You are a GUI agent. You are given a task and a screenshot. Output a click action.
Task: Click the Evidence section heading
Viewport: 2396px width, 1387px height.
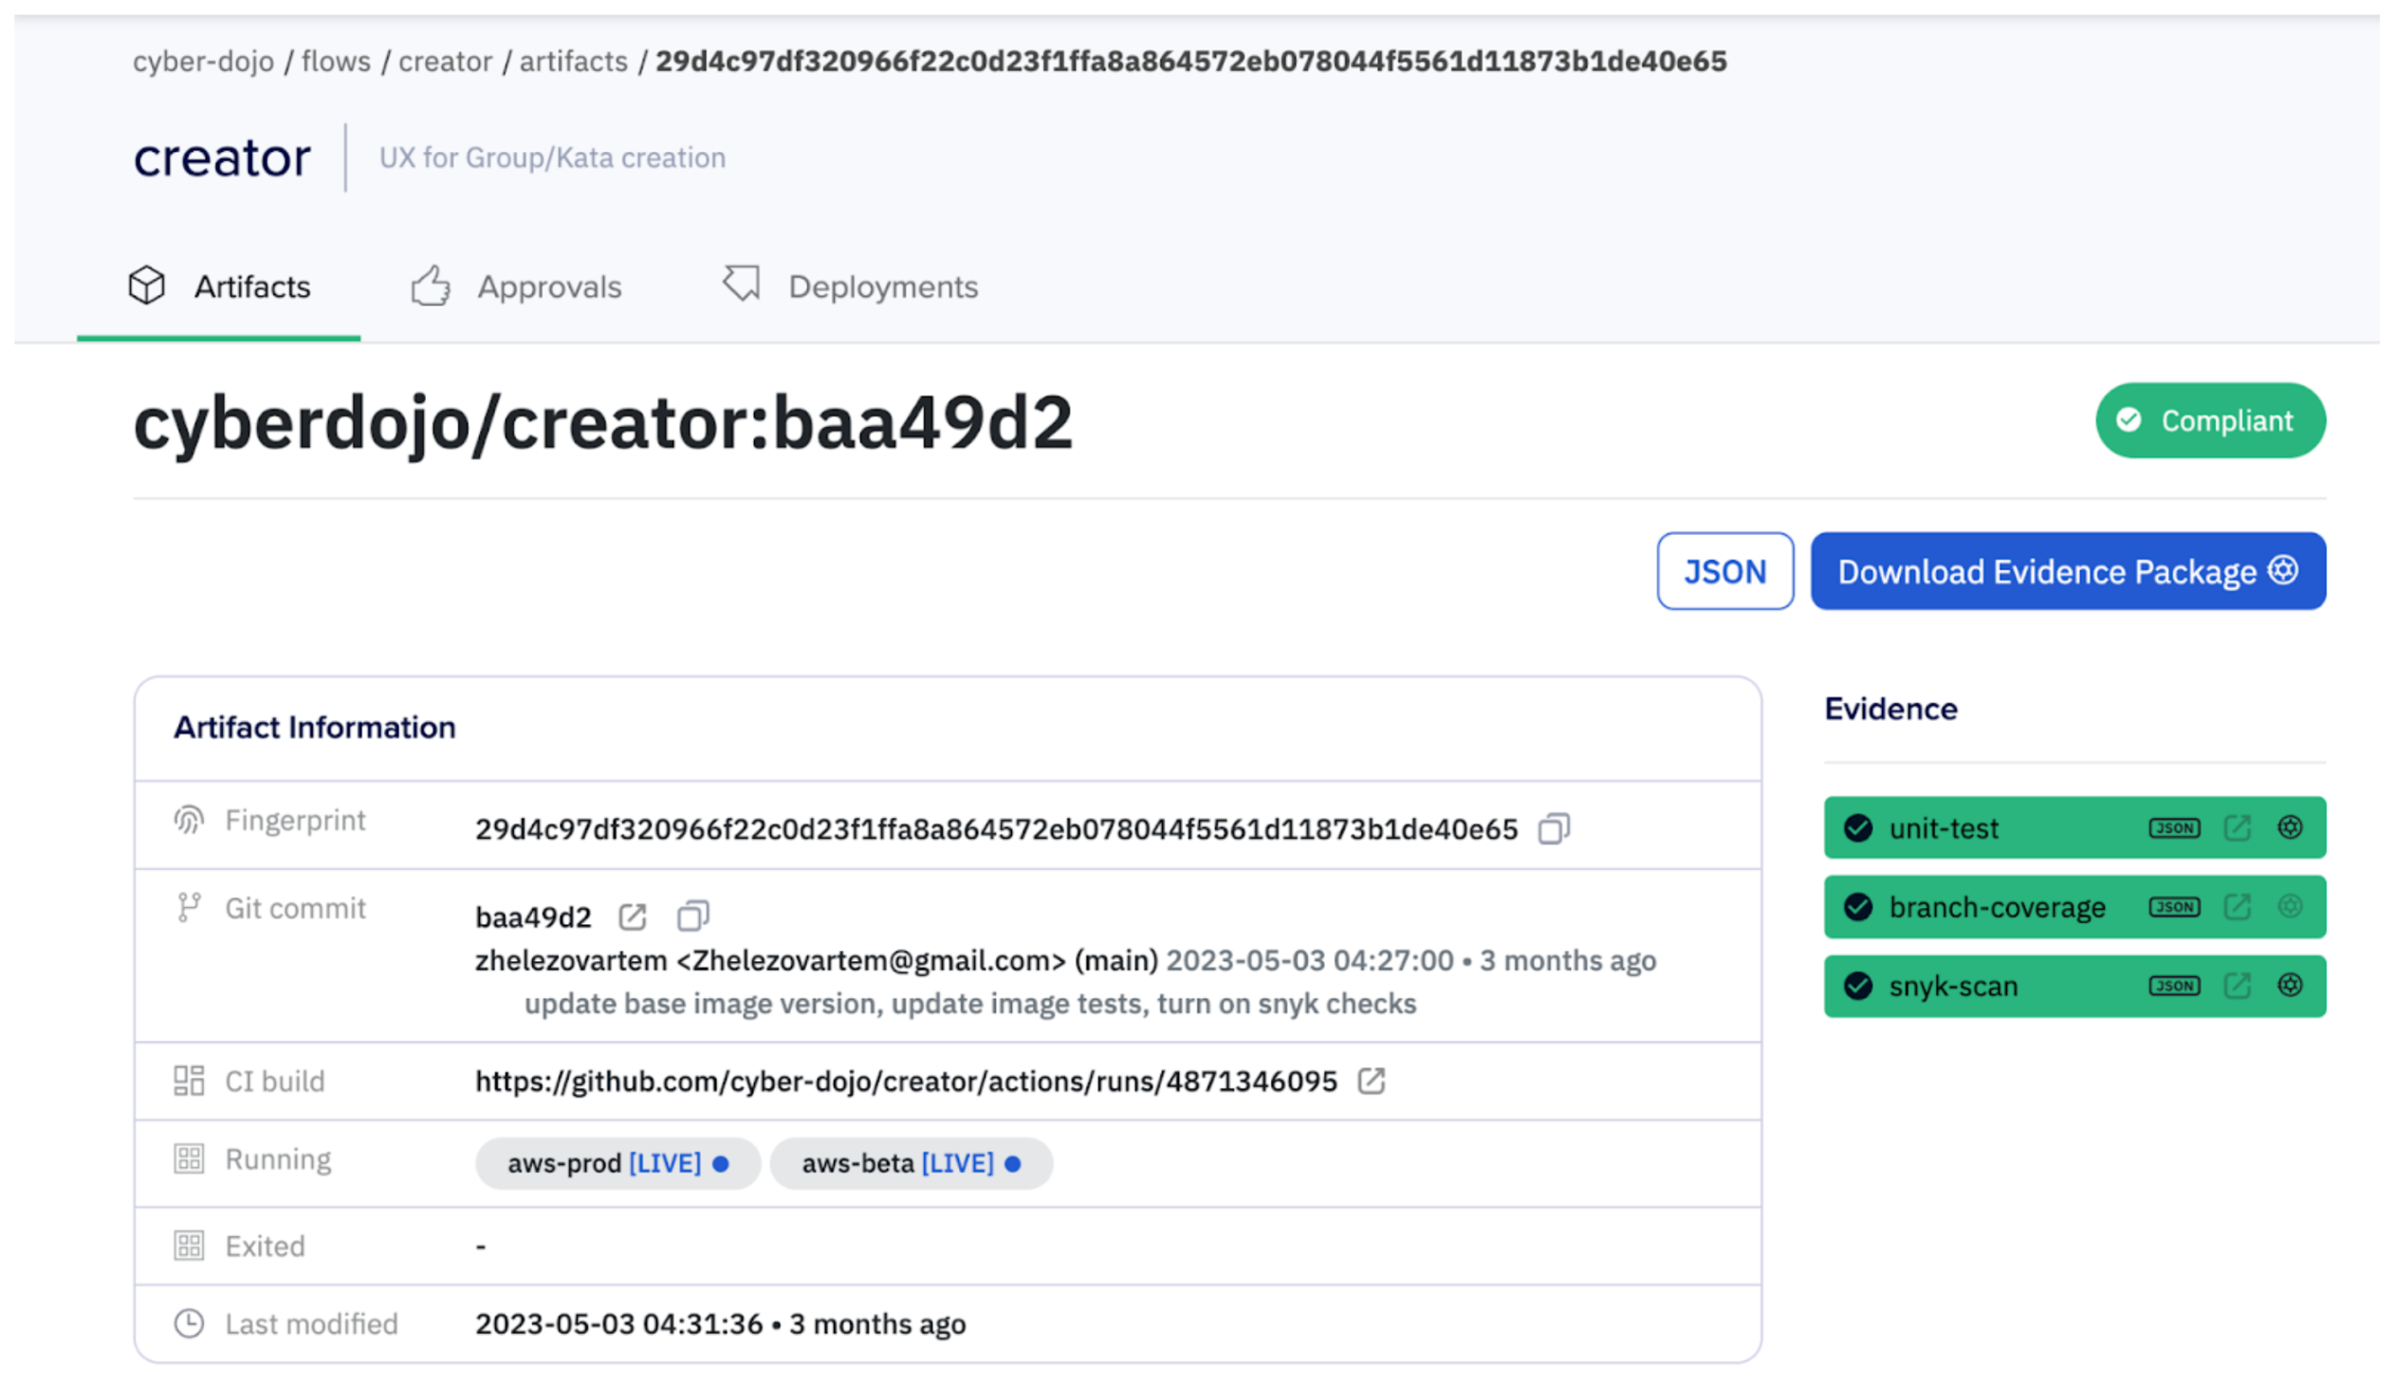tap(1892, 711)
